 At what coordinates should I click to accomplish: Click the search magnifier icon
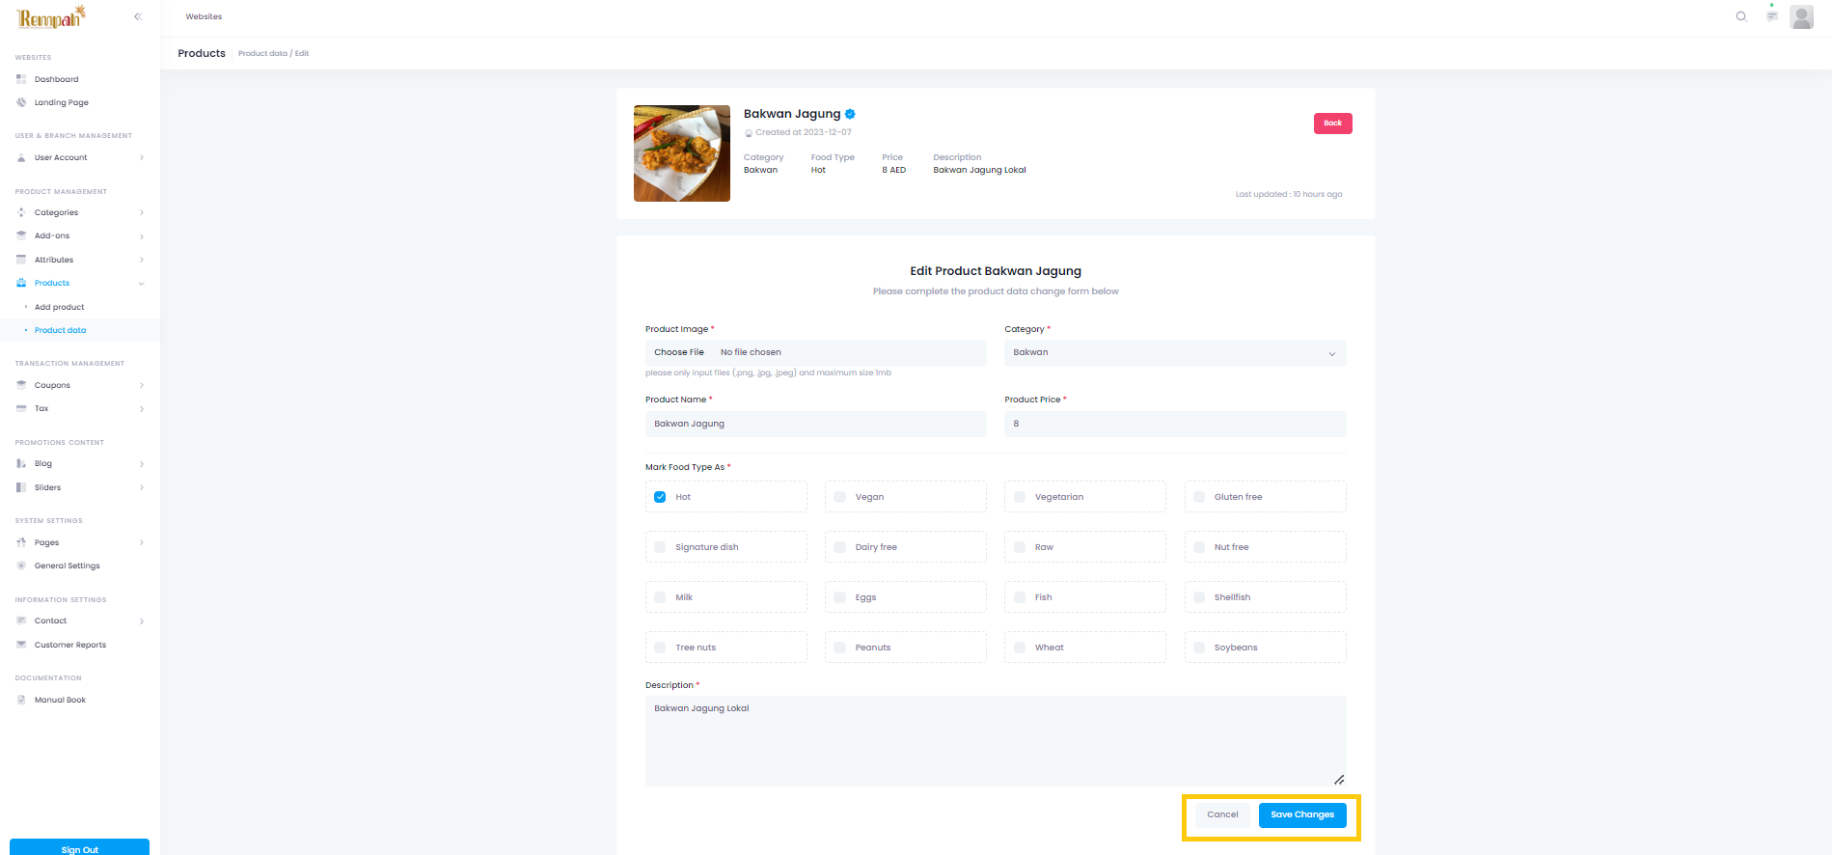pyautogui.click(x=1741, y=16)
